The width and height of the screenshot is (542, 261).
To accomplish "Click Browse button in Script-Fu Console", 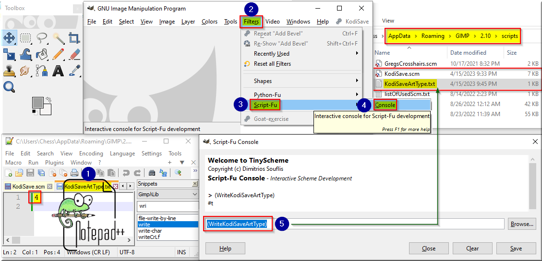I will (x=522, y=224).
